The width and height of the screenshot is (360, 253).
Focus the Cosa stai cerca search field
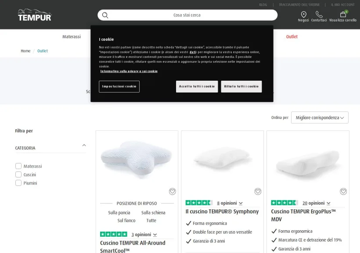coord(187,15)
